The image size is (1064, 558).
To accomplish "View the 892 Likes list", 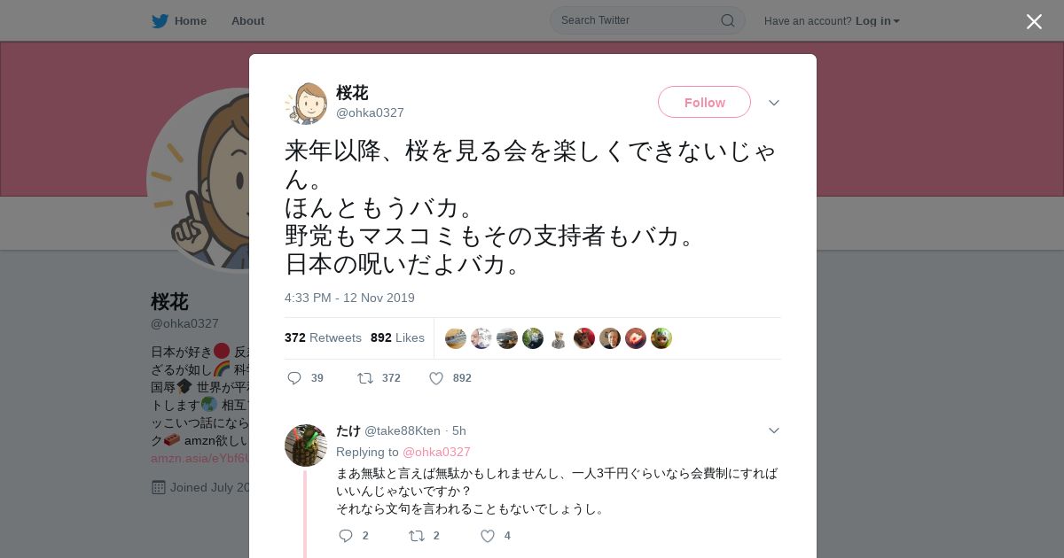I will pos(397,337).
